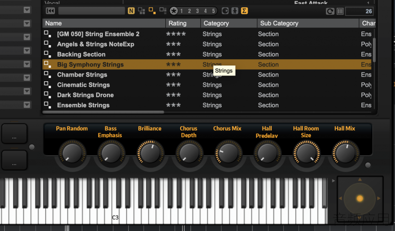Image resolution: width=395 pixels, height=231 pixels.
Task: Click the factory content filter icon
Action: [225, 11]
